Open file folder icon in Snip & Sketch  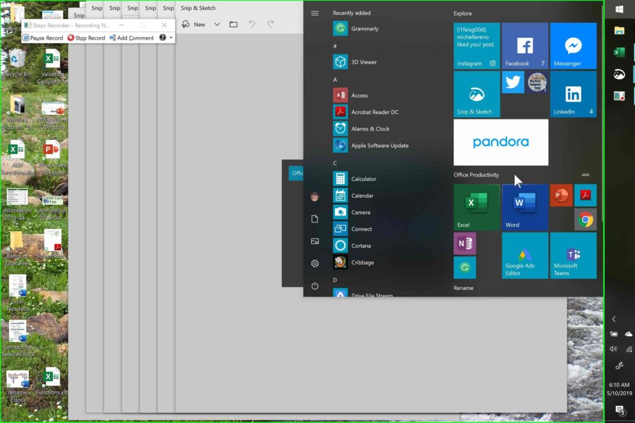tap(233, 24)
